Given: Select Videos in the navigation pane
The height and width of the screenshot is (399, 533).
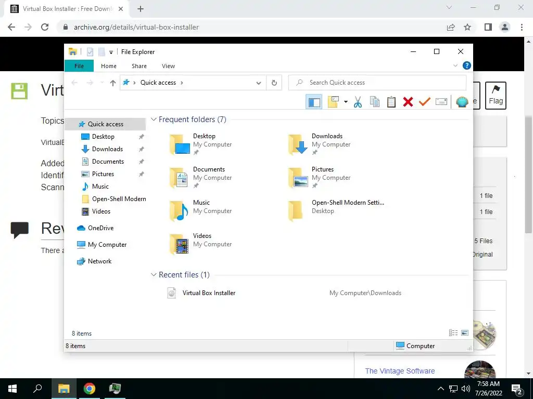Looking at the screenshot, I should click(x=101, y=211).
